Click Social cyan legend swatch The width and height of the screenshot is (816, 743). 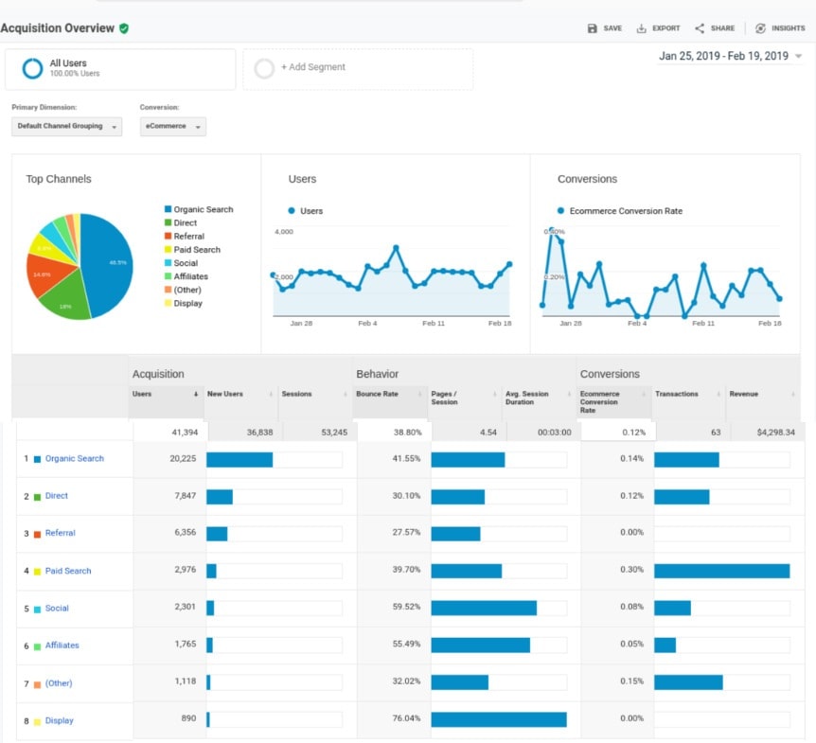(x=168, y=263)
